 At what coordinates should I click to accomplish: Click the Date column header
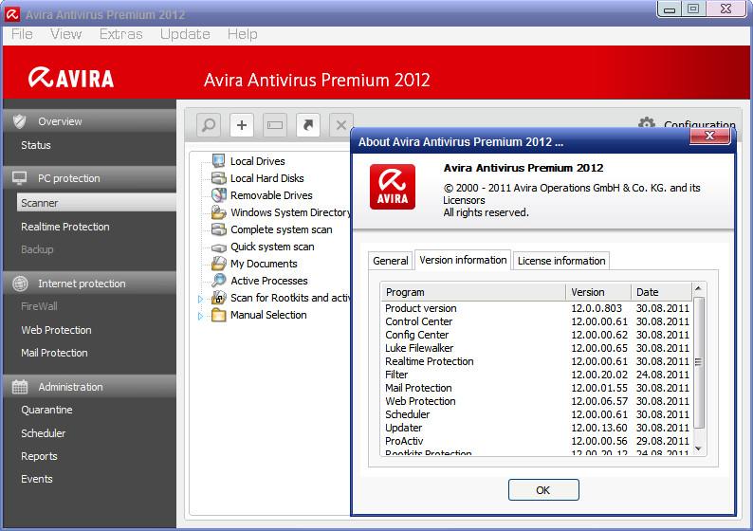[x=662, y=292]
